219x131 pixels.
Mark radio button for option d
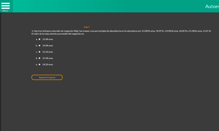coord(39,58)
